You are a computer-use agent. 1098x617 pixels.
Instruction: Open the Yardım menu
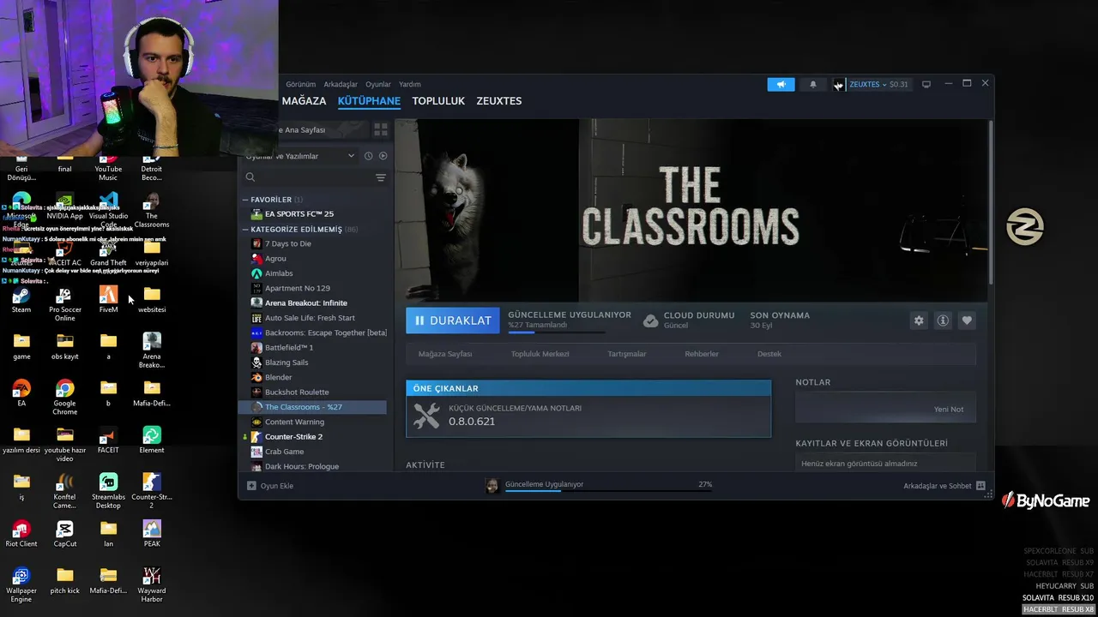[x=410, y=84]
